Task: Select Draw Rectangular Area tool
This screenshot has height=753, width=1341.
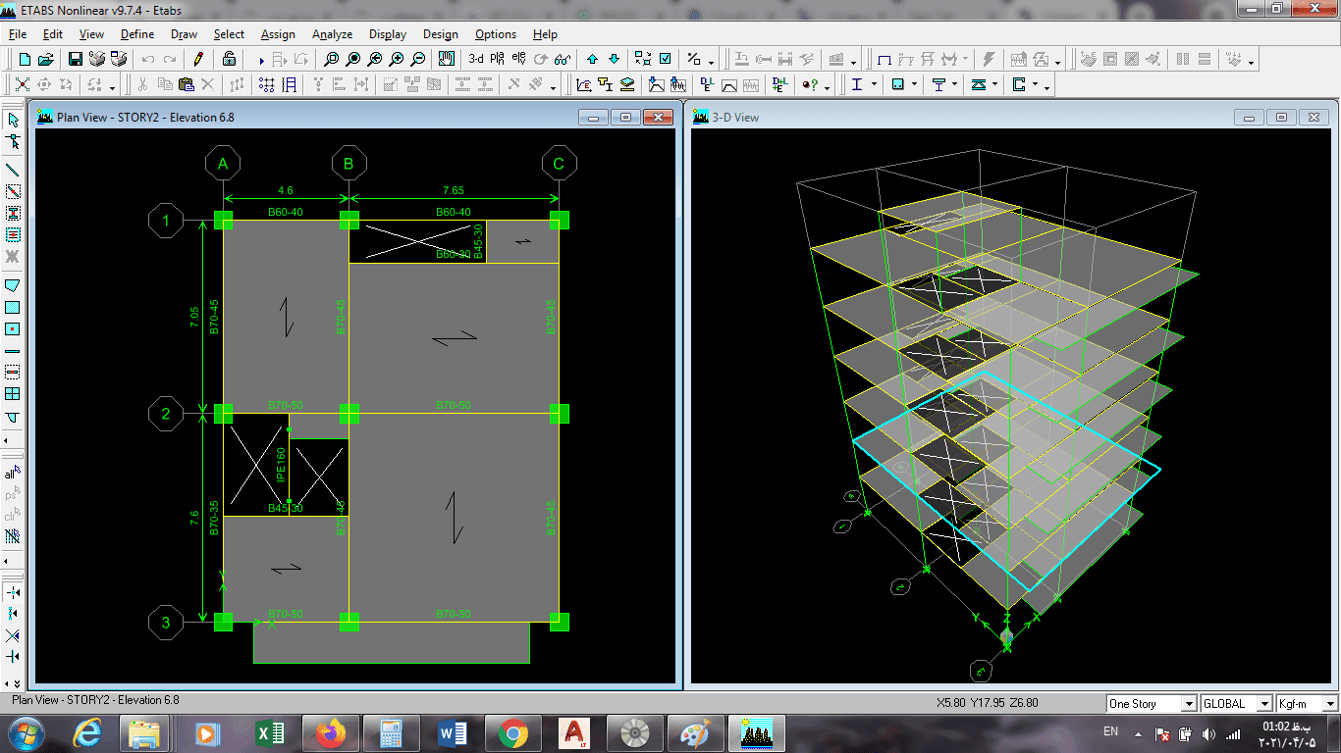Action: click(x=13, y=307)
